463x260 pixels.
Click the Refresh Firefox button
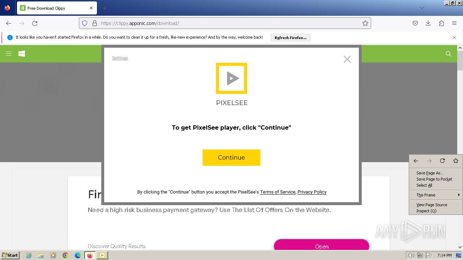pos(290,38)
